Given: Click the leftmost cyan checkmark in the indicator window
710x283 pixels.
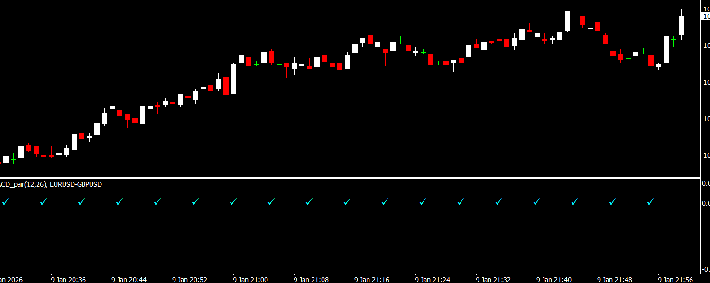Looking at the screenshot, I should pyautogui.click(x=5, y=202).
